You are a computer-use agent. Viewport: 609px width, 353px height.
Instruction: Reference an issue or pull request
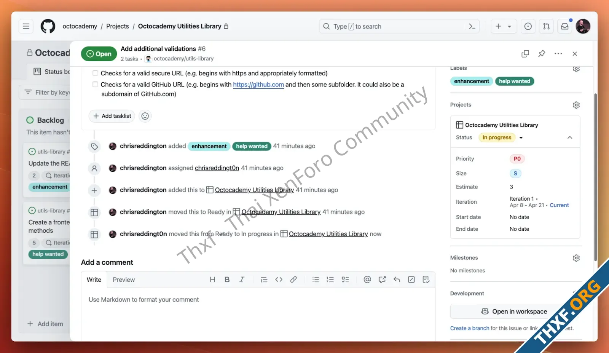pyautogui.click(x=382, y=280)
